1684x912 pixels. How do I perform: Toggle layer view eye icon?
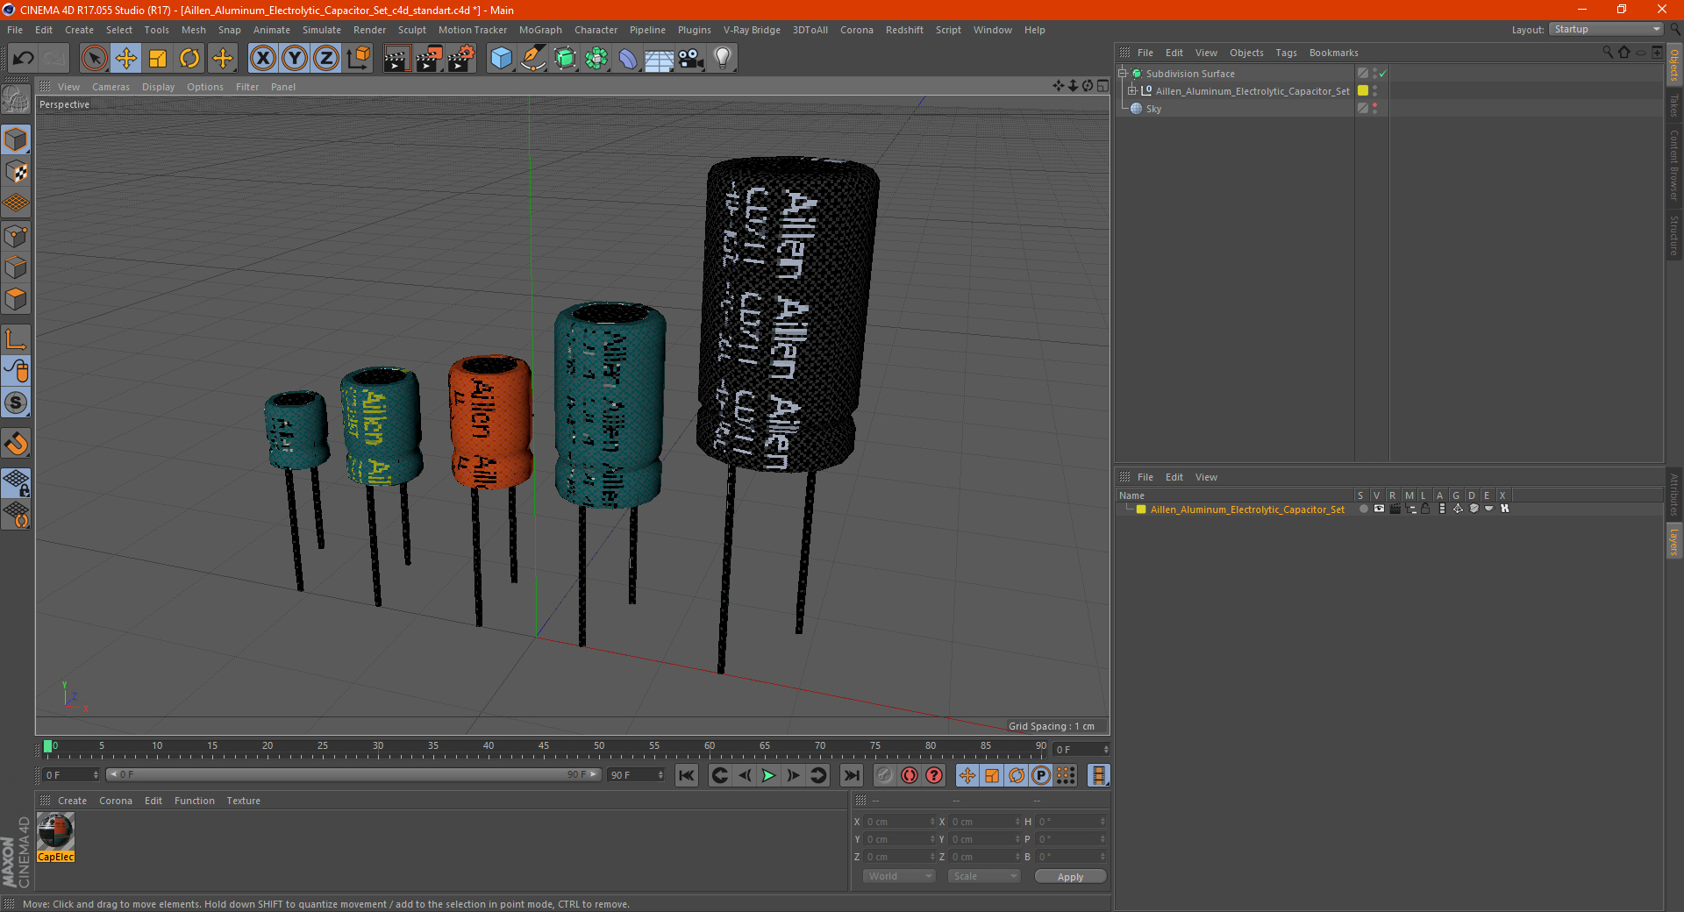1379,509
